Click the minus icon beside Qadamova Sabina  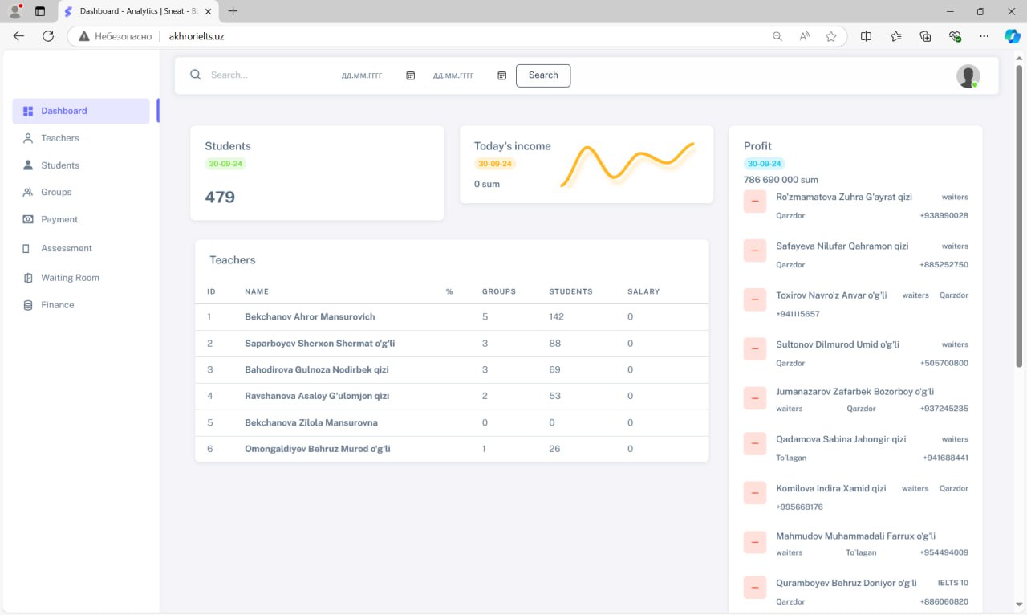(x=755, y=444)
